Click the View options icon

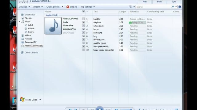[x=131, y=7]
